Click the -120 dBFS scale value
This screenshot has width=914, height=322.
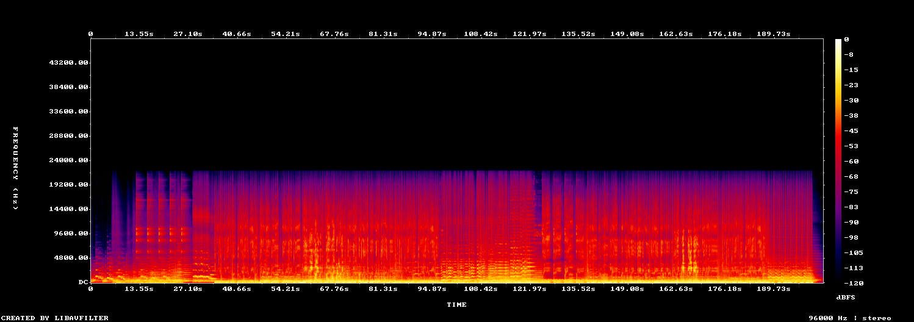(x=854, y=284)
